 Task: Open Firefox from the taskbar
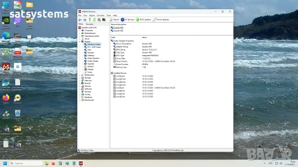(x=54, y=163)
